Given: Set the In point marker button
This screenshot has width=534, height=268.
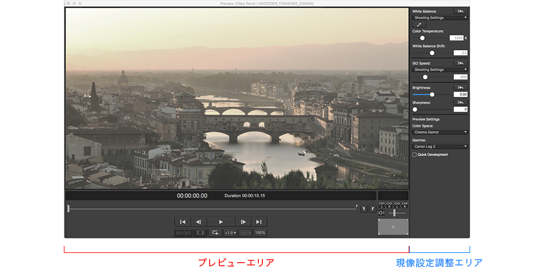Looking at the screenshot, I should tap(364, 209).
